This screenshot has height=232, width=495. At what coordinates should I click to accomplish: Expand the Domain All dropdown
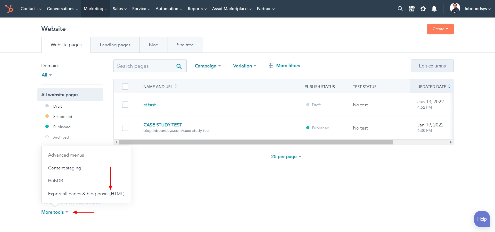click(46, 75)
